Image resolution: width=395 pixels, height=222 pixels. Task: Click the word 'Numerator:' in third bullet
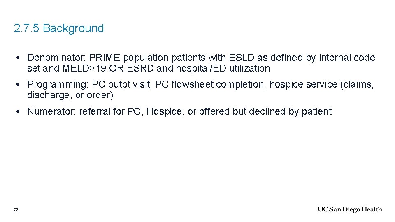pyautogui.click(x=52, y=111)
